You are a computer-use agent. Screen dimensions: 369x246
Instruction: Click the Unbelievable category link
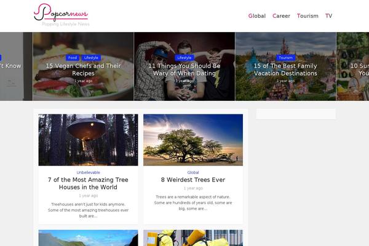(88, 173)
